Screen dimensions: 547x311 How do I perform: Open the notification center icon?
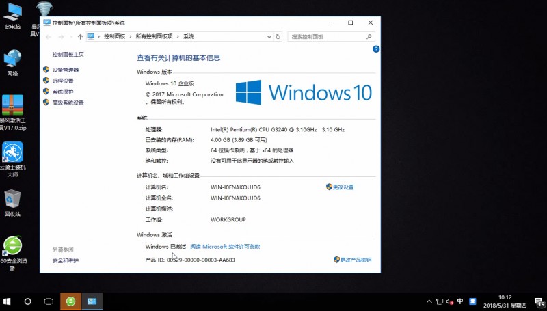pos(539,301)
